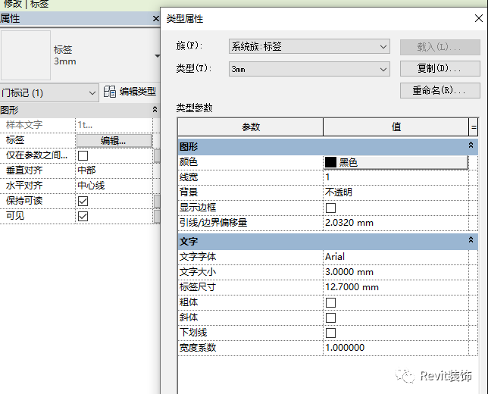Click the tag type preview thumbnail
Screen dimensions: 488x394
pos(25,55)
